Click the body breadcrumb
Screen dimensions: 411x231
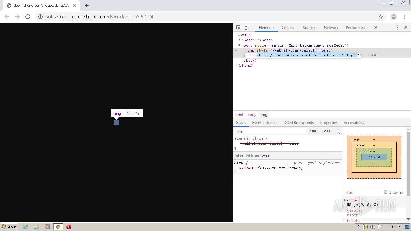[252, 115]
